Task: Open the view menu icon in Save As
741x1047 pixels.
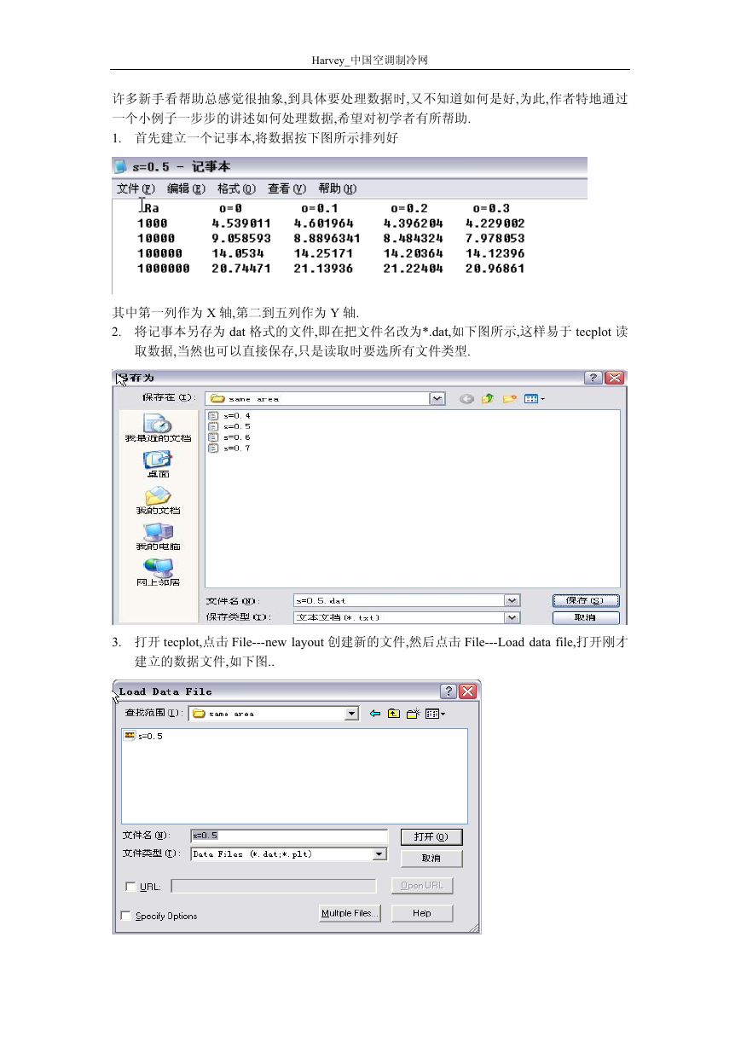Action: click(x=534, y=398)
